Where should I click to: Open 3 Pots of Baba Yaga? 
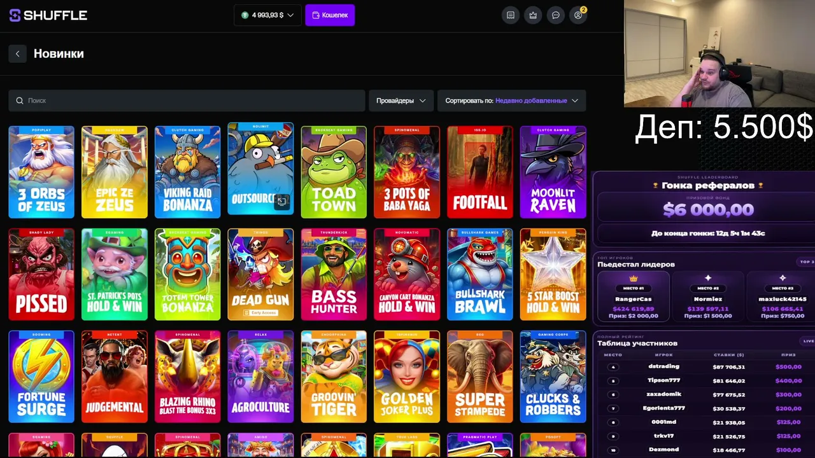coord(407,172)
